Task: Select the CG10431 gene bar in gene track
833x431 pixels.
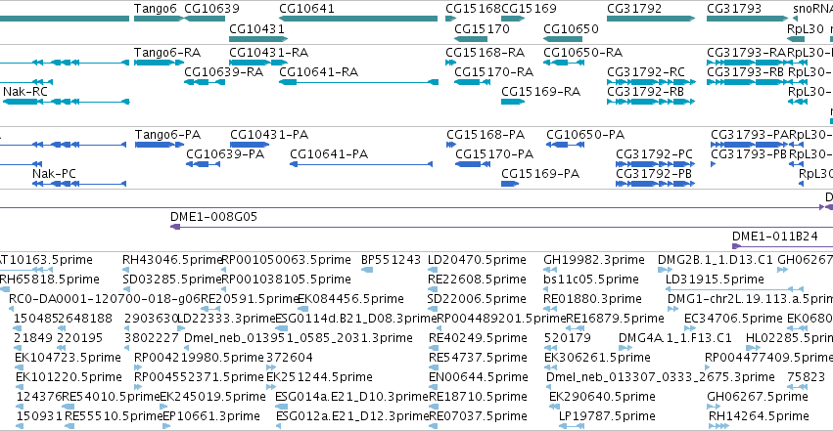Action: pyautogui.click(x=258, y=39)
